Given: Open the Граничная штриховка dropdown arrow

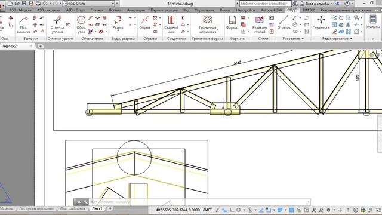Looking at the screenshot, I should pos(218,30).
